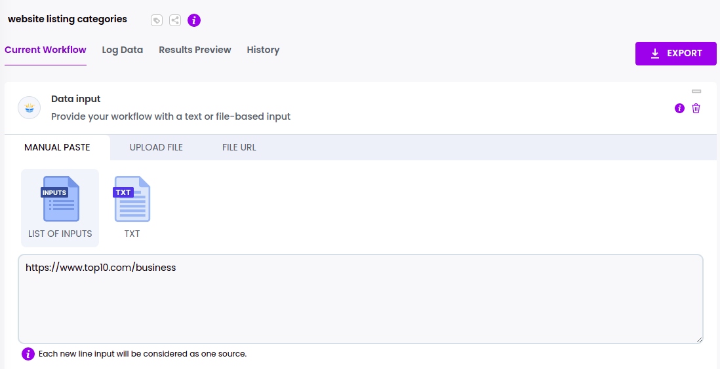Image resolution: width=720 pixels, height=369 pixels.
Task: Click the info icon below the text area
Action: pos(28,354)
